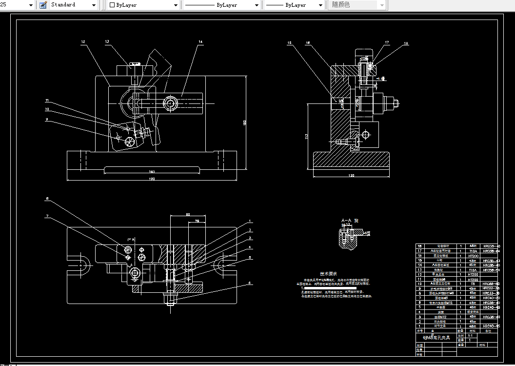Click balloon number 10 label at left
This screenshot has width=515, height=366.
47,109
